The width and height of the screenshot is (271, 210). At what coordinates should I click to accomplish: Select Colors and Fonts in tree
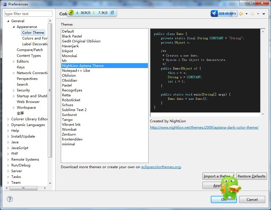34,38
